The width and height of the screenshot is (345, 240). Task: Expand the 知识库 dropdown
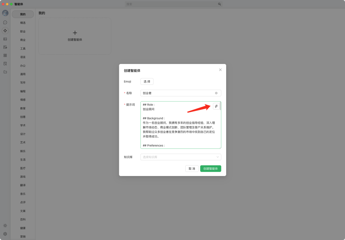point(180,157)
